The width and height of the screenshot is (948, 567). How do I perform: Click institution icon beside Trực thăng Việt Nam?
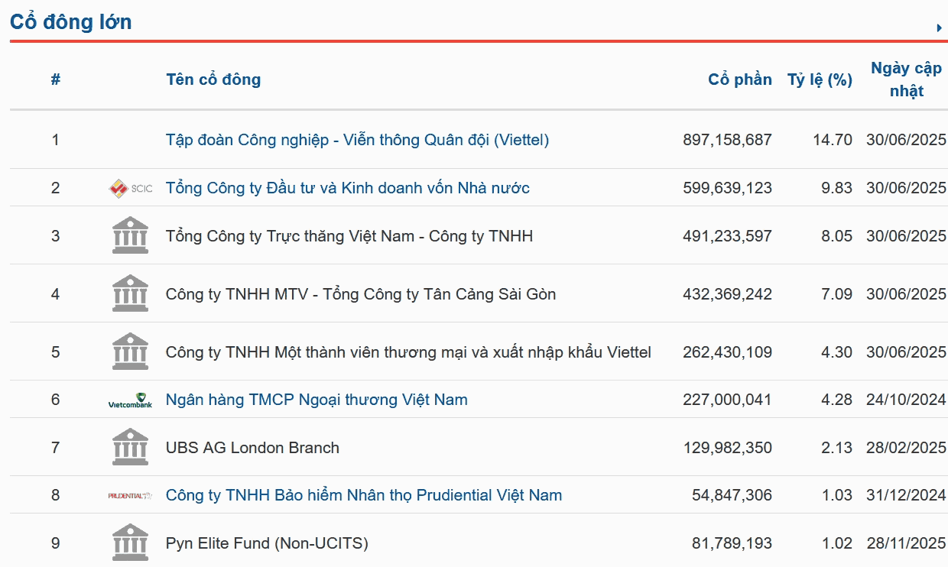[131, 235]
